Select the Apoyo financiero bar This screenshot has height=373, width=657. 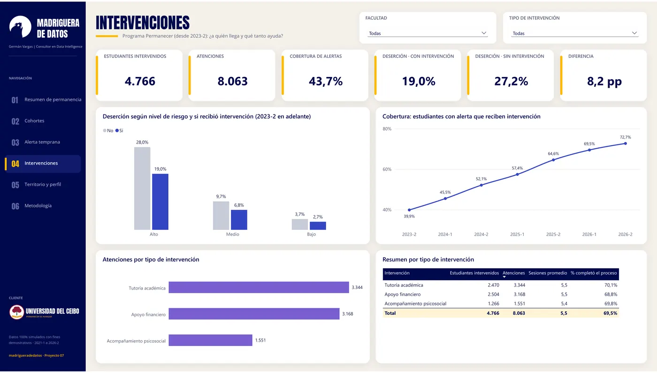(x=254, y=314)
